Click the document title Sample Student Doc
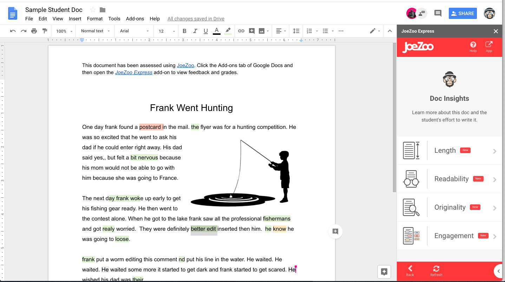This screenshot has height=282, width=505. tap(54, 10)
